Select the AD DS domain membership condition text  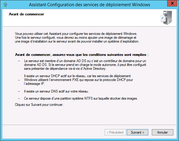(x=89, y=64)
